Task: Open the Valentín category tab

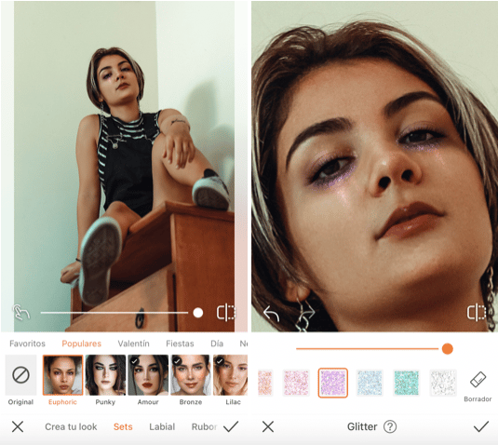Action: pyautogui.click(x=133, y=344)
